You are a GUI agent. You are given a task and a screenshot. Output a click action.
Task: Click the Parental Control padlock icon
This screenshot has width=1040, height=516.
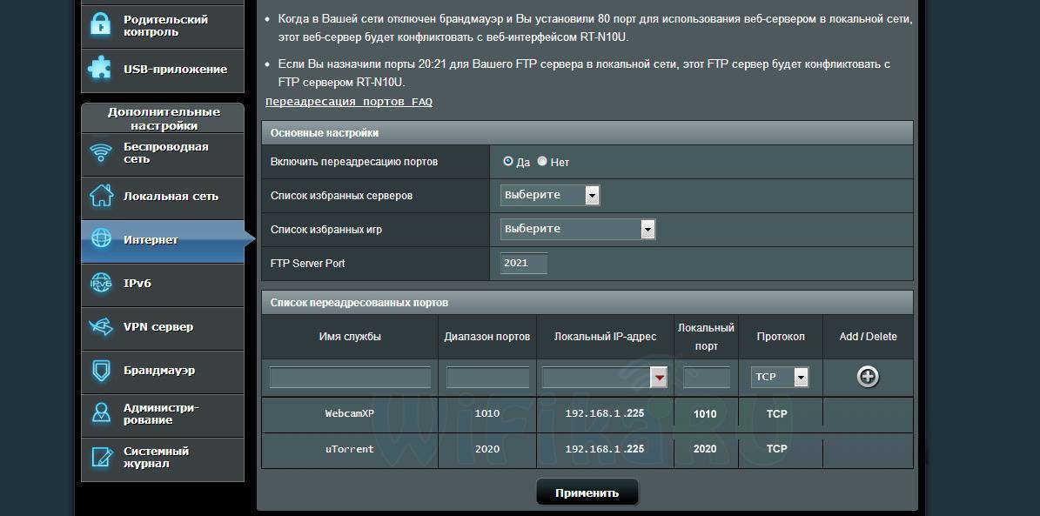tap(101, 26)
